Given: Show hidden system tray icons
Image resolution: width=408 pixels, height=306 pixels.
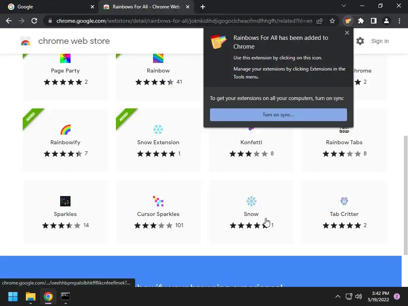Looking at the screenshot, I should coord(338,296).
